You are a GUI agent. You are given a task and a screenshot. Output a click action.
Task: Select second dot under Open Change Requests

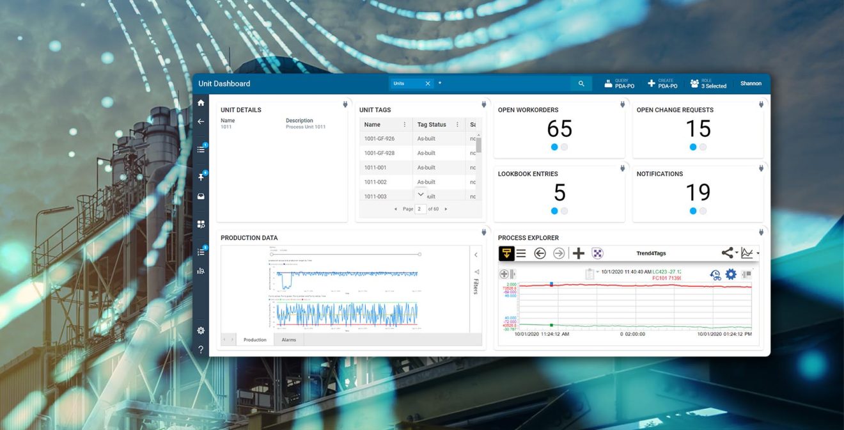703,147
